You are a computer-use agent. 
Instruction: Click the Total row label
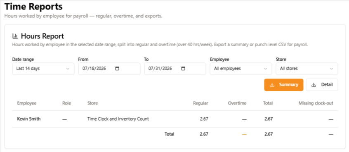(x=170, y=134)
